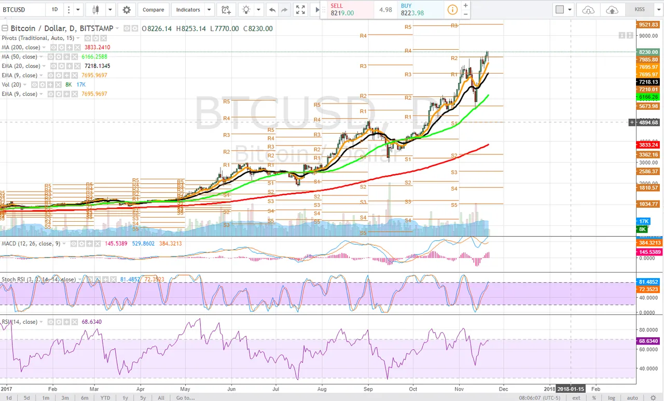Undo last chart action arrow
Image resolution: width=664 pixels, height=401 pixels.
pos(272,10)
